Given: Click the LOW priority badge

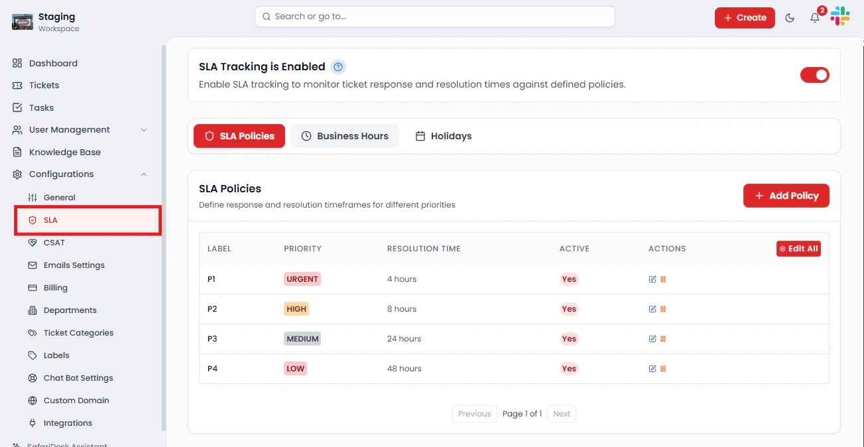Looking at the screenshot, I should tap(295, 369).
